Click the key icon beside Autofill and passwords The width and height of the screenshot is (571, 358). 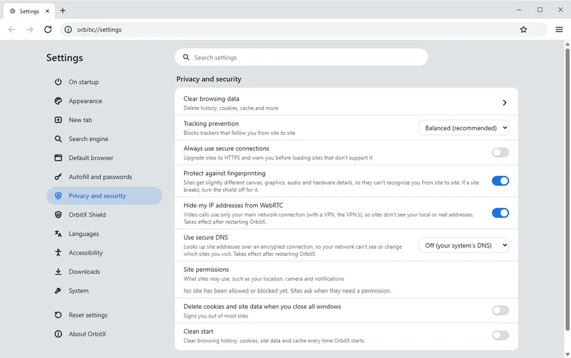point(58,177)
